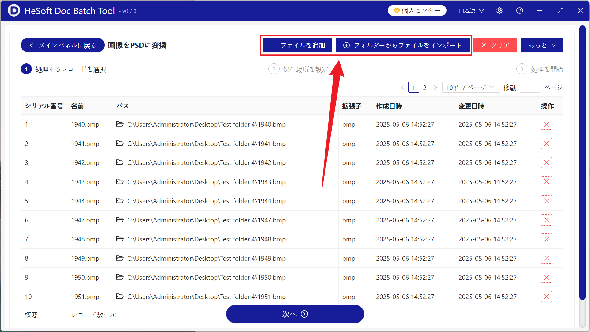Click path text ending in 1949.bmp

pyautogui.click(x=206, y=258)
